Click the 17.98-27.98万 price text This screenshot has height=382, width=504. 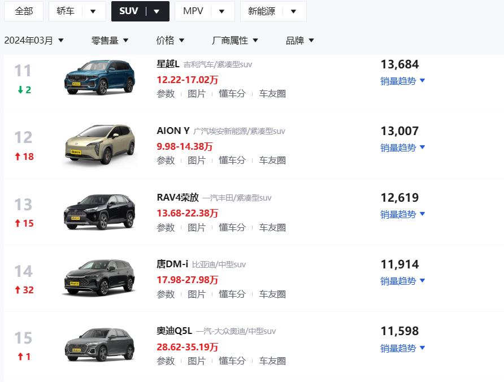(188, 280)
